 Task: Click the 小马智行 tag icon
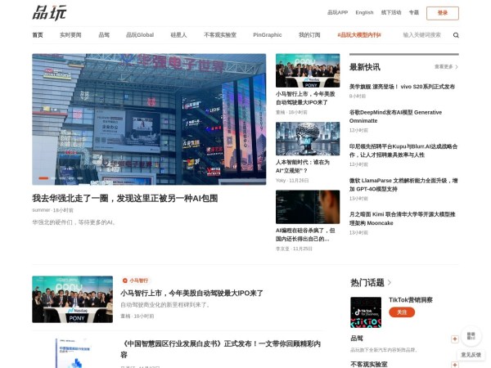click(x=125, y=280)
